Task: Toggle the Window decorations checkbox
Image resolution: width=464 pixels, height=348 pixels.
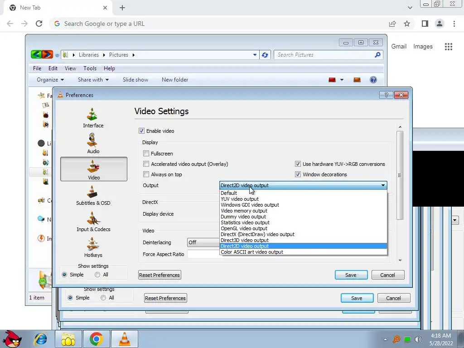Action: point(298,174)
